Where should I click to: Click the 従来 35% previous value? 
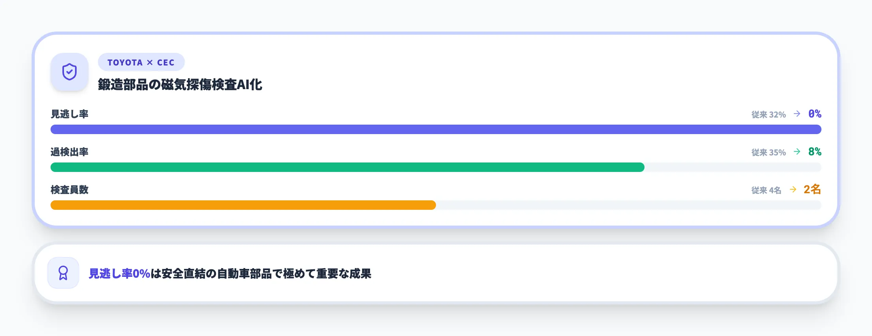(x=769, y=152)
